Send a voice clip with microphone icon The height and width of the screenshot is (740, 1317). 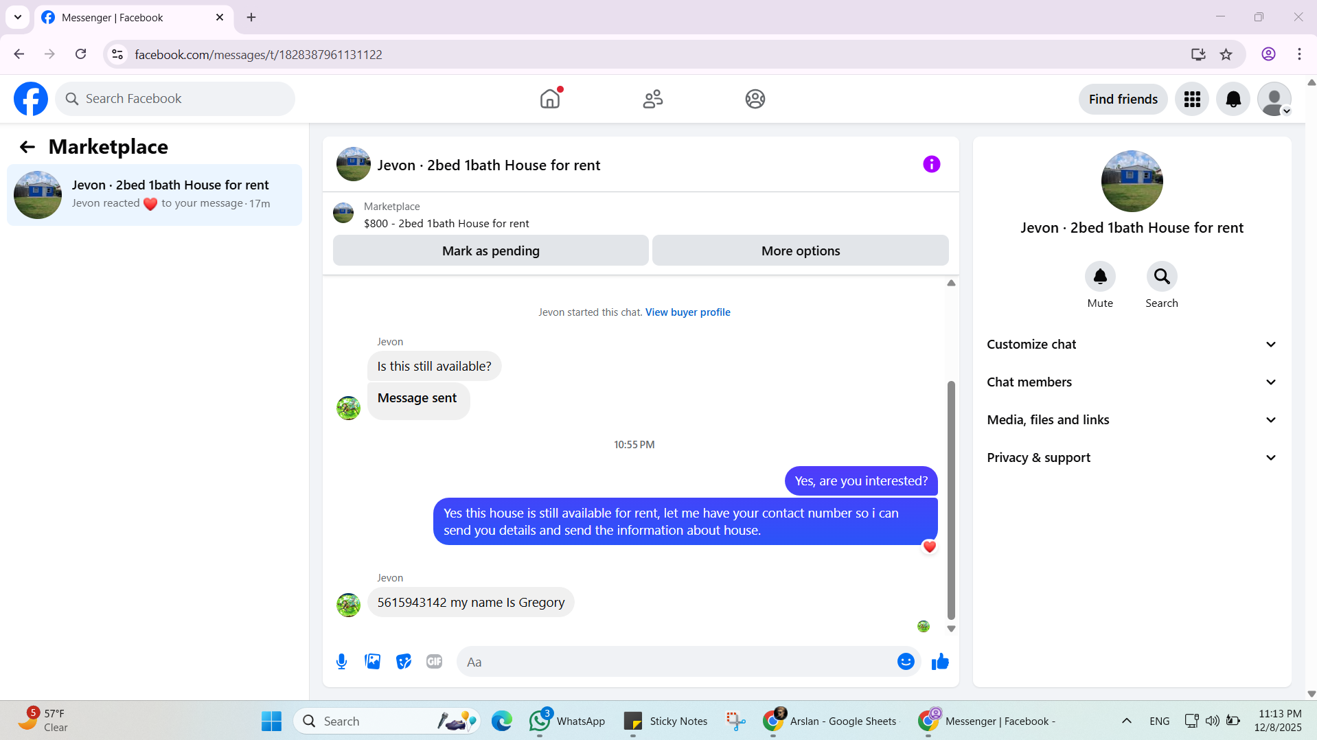point(341,662)
